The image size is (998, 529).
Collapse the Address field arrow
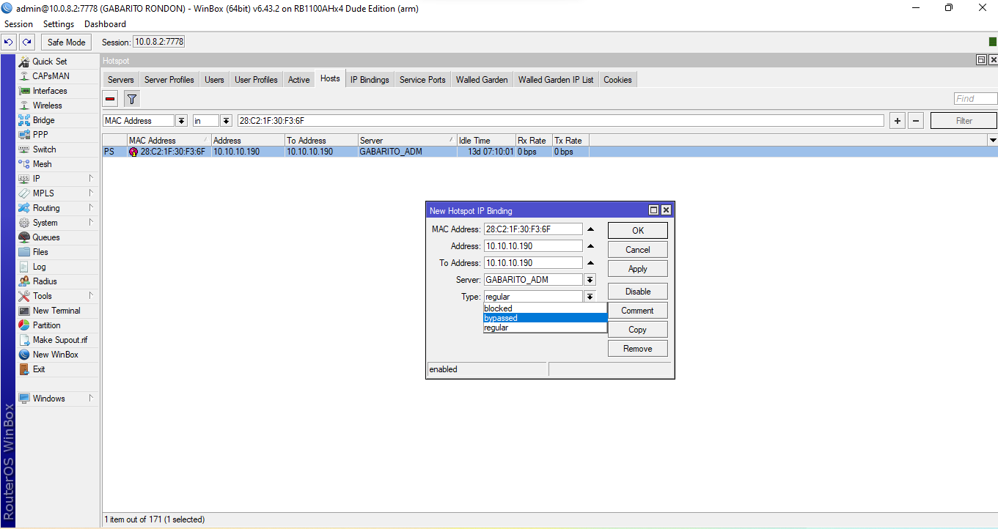coord(590,246)
